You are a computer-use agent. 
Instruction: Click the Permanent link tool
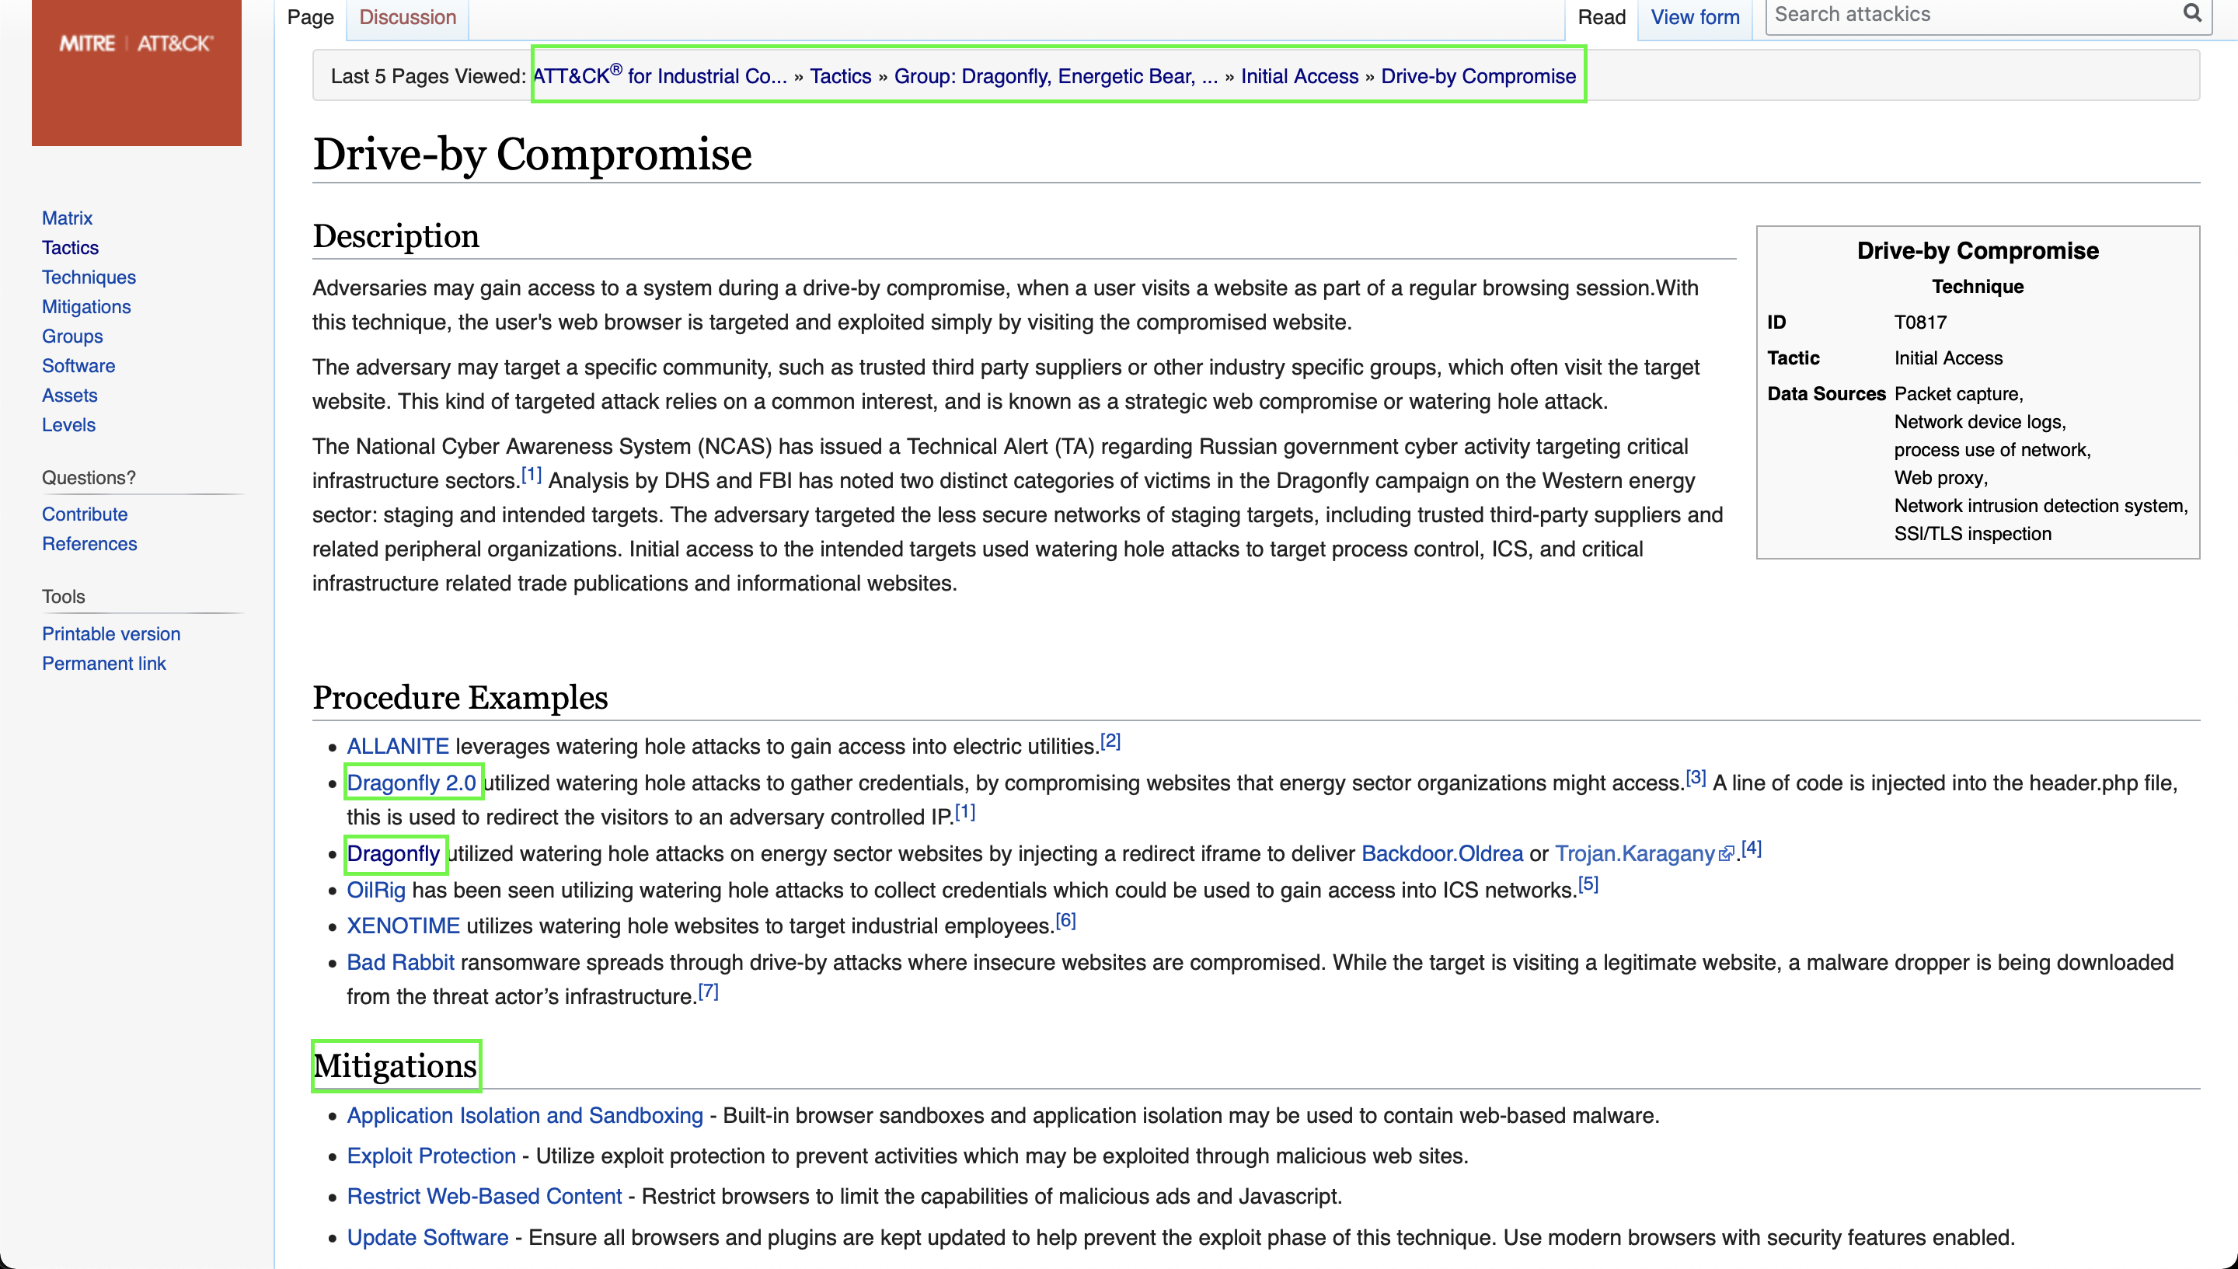coord(103,664)
